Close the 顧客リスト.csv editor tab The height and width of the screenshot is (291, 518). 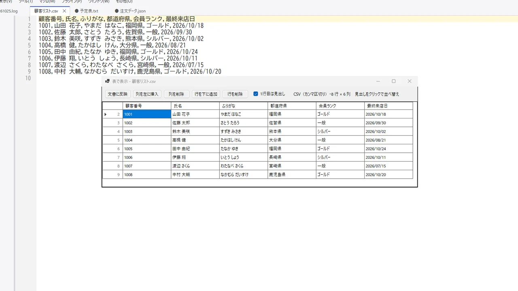[64, 11]
